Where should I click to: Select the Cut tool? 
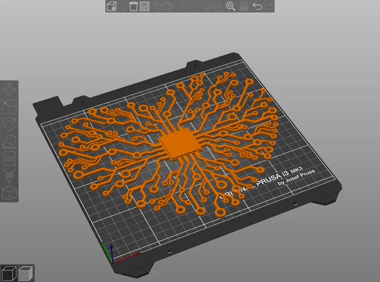coord(9,158)
